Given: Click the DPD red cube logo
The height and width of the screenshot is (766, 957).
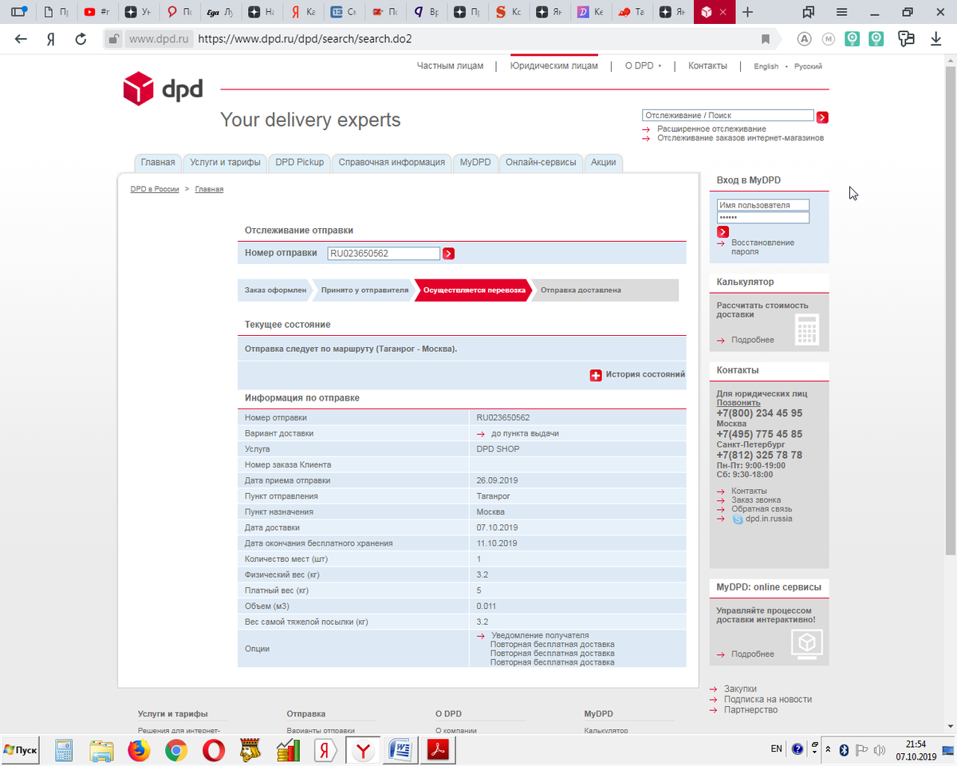Looking at the screenshot, I should tap(138, 88).
